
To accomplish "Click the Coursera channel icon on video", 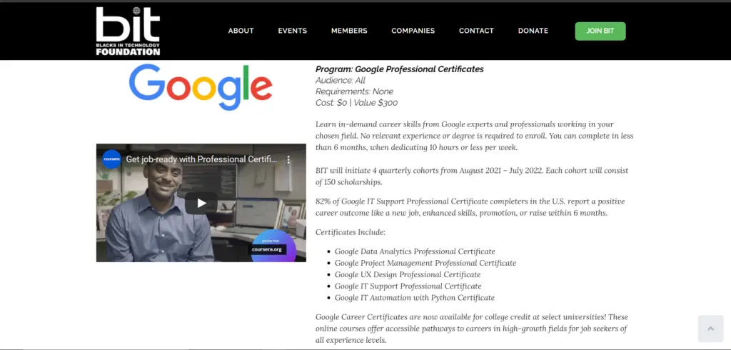I will (111, 159).
